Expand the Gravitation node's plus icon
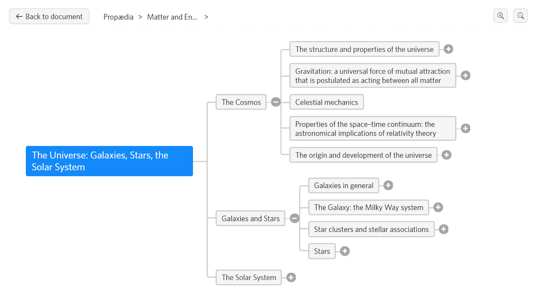 click(x=465, y=76)
